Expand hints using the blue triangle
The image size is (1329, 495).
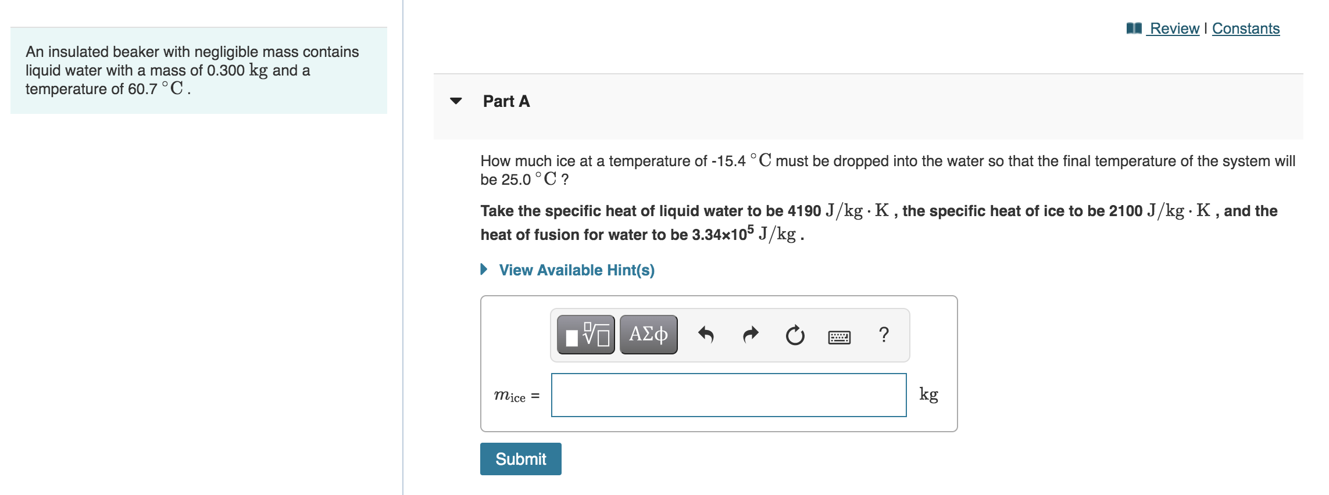click(x=484, y=270)
